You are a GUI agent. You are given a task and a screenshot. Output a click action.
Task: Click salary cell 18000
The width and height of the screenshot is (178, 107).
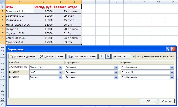43,24
